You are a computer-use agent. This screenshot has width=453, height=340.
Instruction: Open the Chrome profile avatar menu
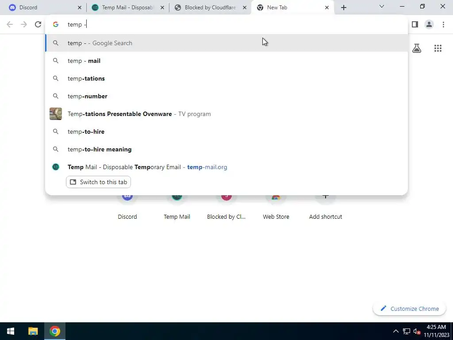coord(429,24)
